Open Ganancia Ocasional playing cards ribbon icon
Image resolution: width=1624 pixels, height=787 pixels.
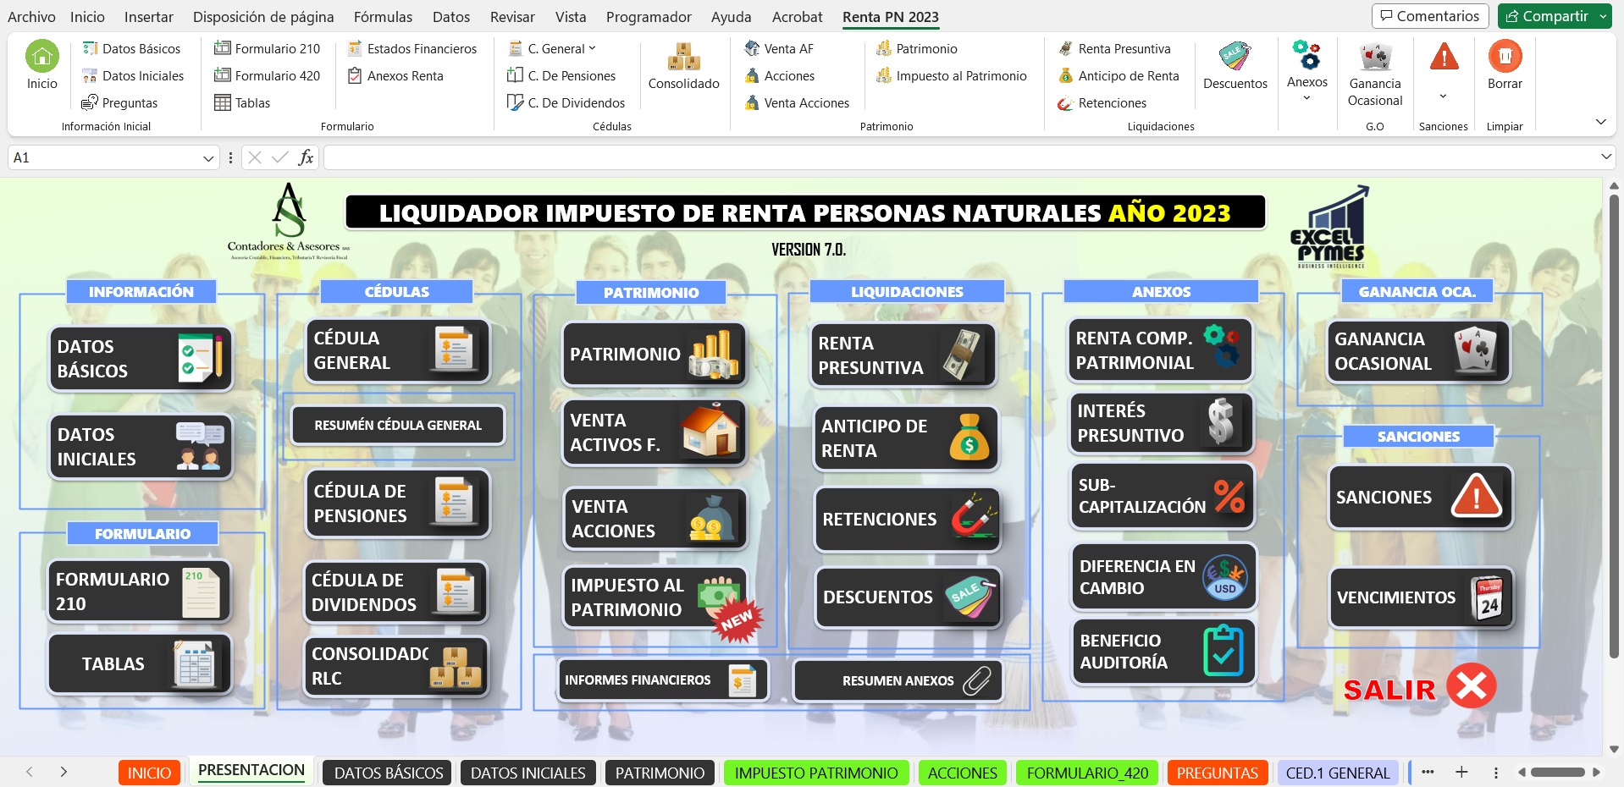(1374, 58)
